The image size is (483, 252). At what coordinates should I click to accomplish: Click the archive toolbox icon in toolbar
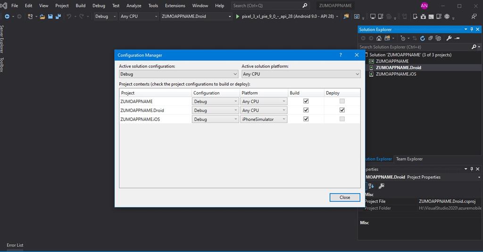pyautogui.click(x=423, y=16)
